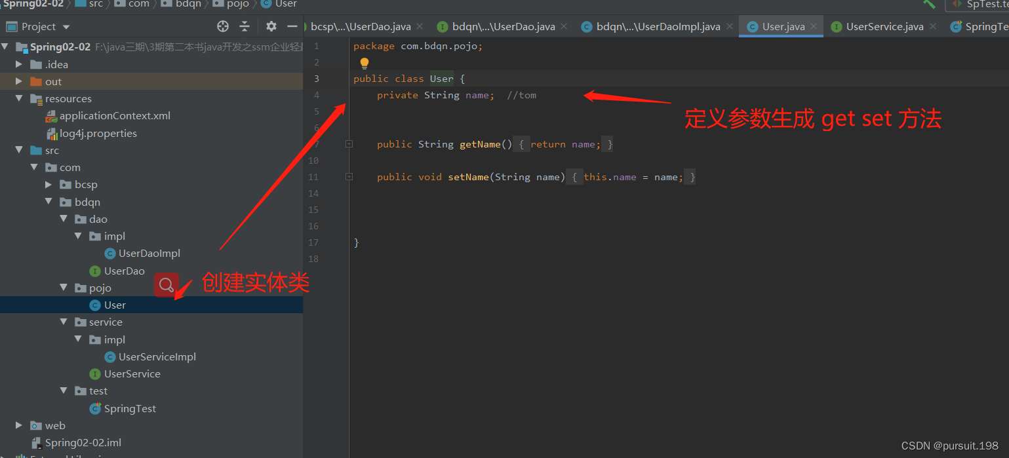Expand the bcsp package
The height and width of the screenshot is (458, 1009).
tap(49, 185)
